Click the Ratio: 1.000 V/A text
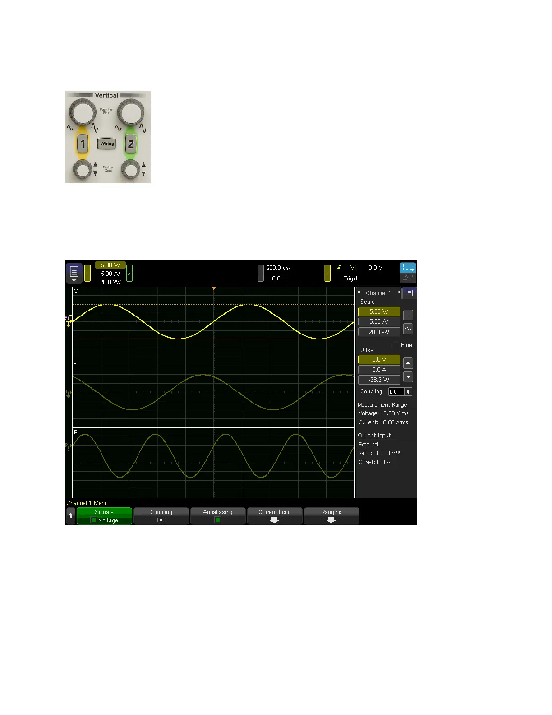 pyautogui.click(x=380, y=453)
